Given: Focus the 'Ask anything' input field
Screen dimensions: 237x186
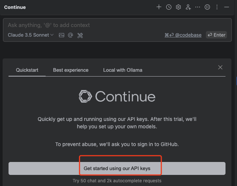Looking at the screenshot, I should (x=117, y=25).
